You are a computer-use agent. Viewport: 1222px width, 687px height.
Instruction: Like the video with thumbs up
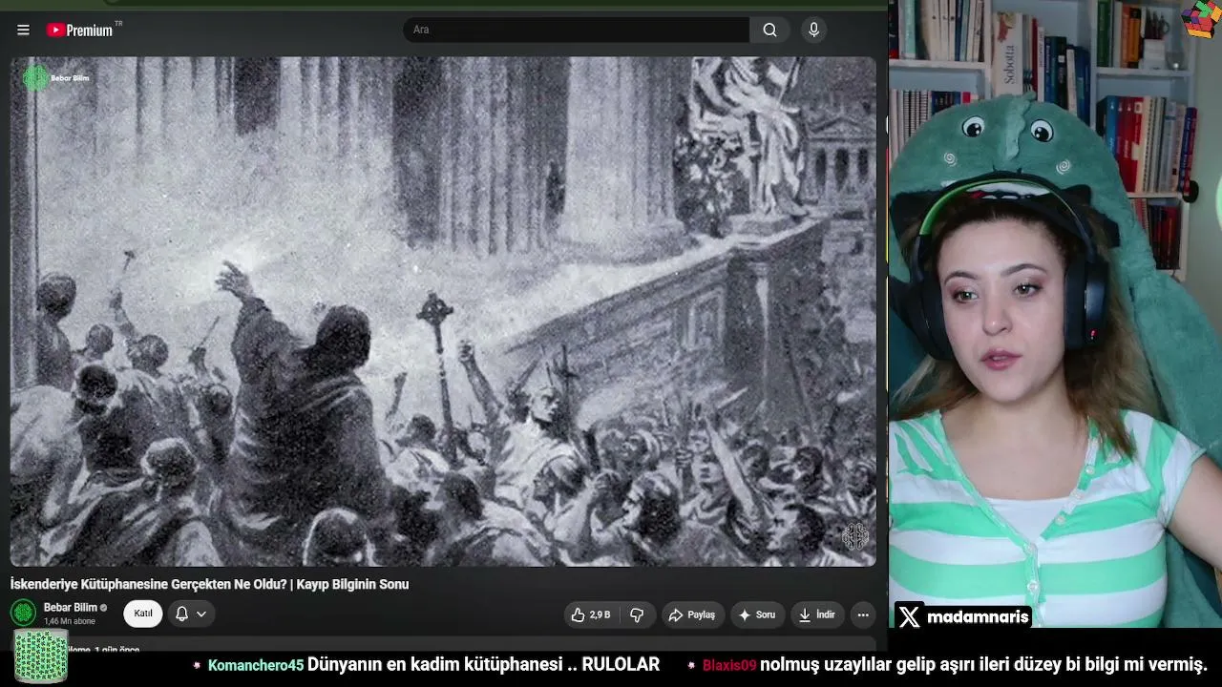pyautogui.click(x=591, y=614)
